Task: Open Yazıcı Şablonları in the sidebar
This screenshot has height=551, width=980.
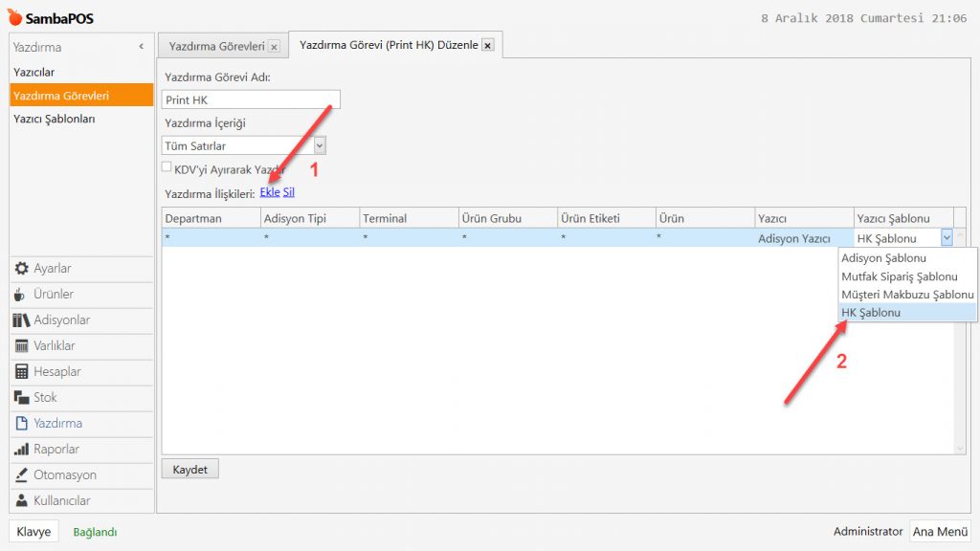Action: 55,120
